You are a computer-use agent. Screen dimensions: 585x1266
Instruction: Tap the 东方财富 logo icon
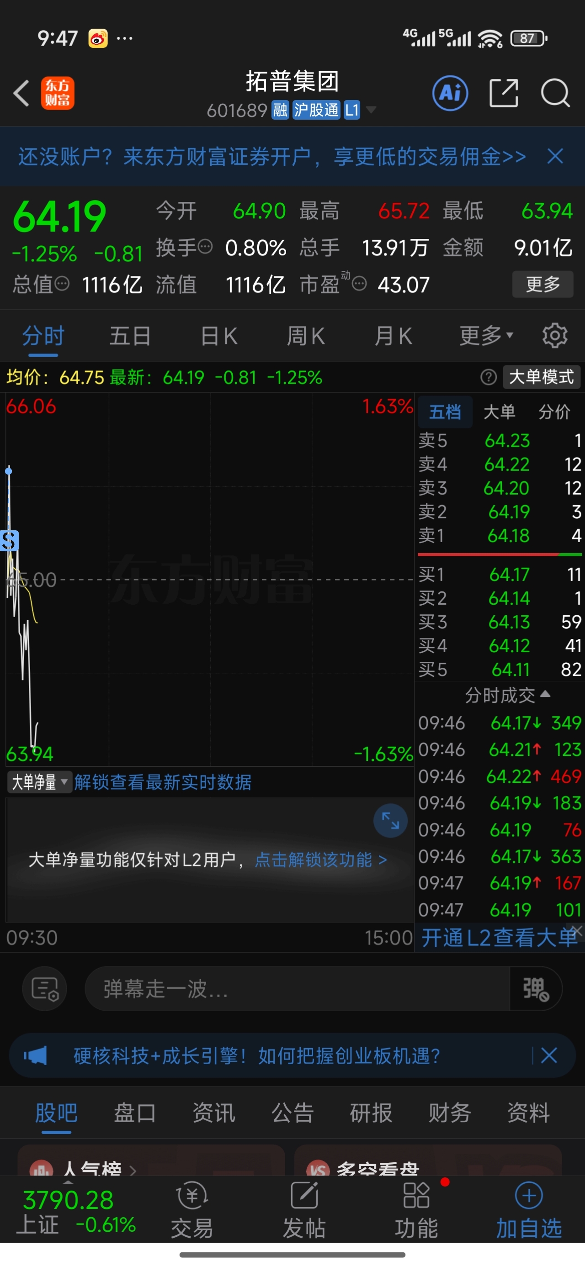click(x=58, y=93)
